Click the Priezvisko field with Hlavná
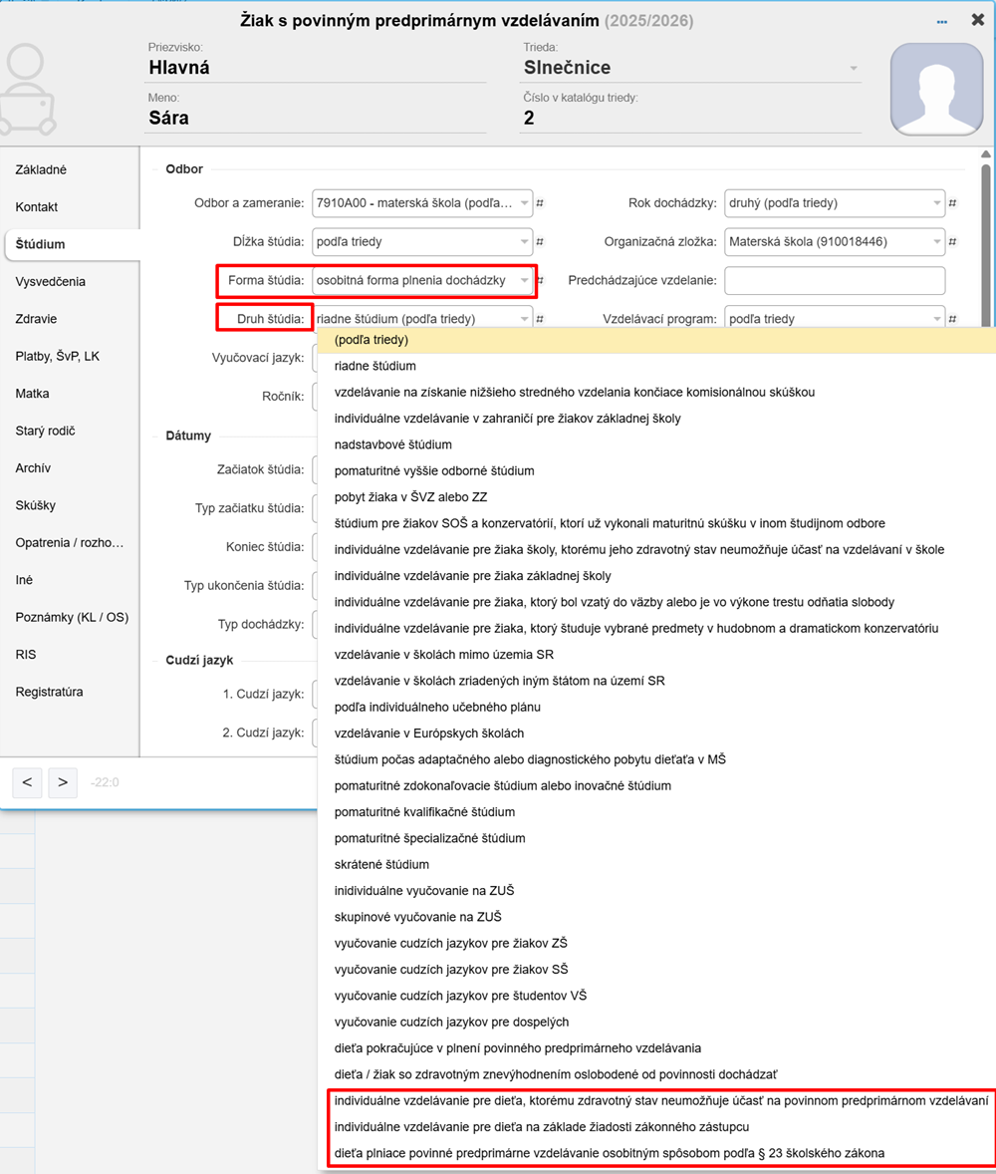Image resolution: width=996 pixels, height=1174 pixels. (x=315, y=68)
